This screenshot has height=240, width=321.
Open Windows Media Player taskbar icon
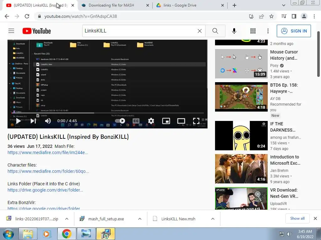pyautogui.click(x=47, y=234)
